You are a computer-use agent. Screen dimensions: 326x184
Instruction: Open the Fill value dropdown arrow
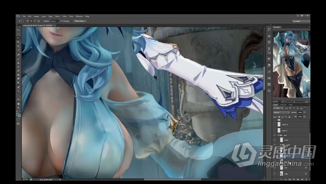(304, 117)
